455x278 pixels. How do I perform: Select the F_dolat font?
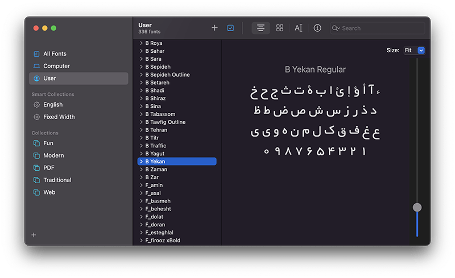(x=154, y=217)
